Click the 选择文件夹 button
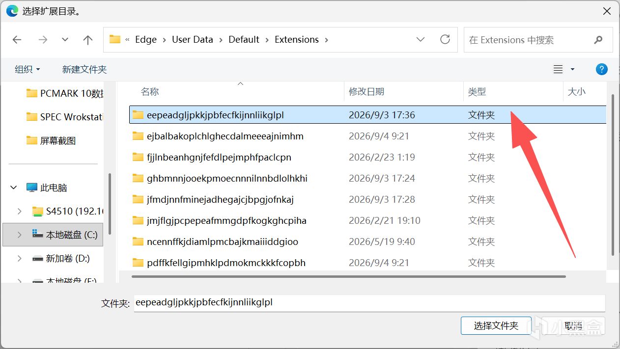The image size is (620, 349). pos(496,326)
